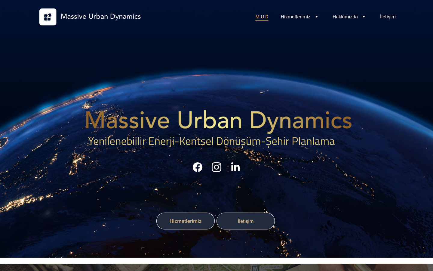
Task: Click the Hizmetlerimiz pill button
Action: (186, 221)
